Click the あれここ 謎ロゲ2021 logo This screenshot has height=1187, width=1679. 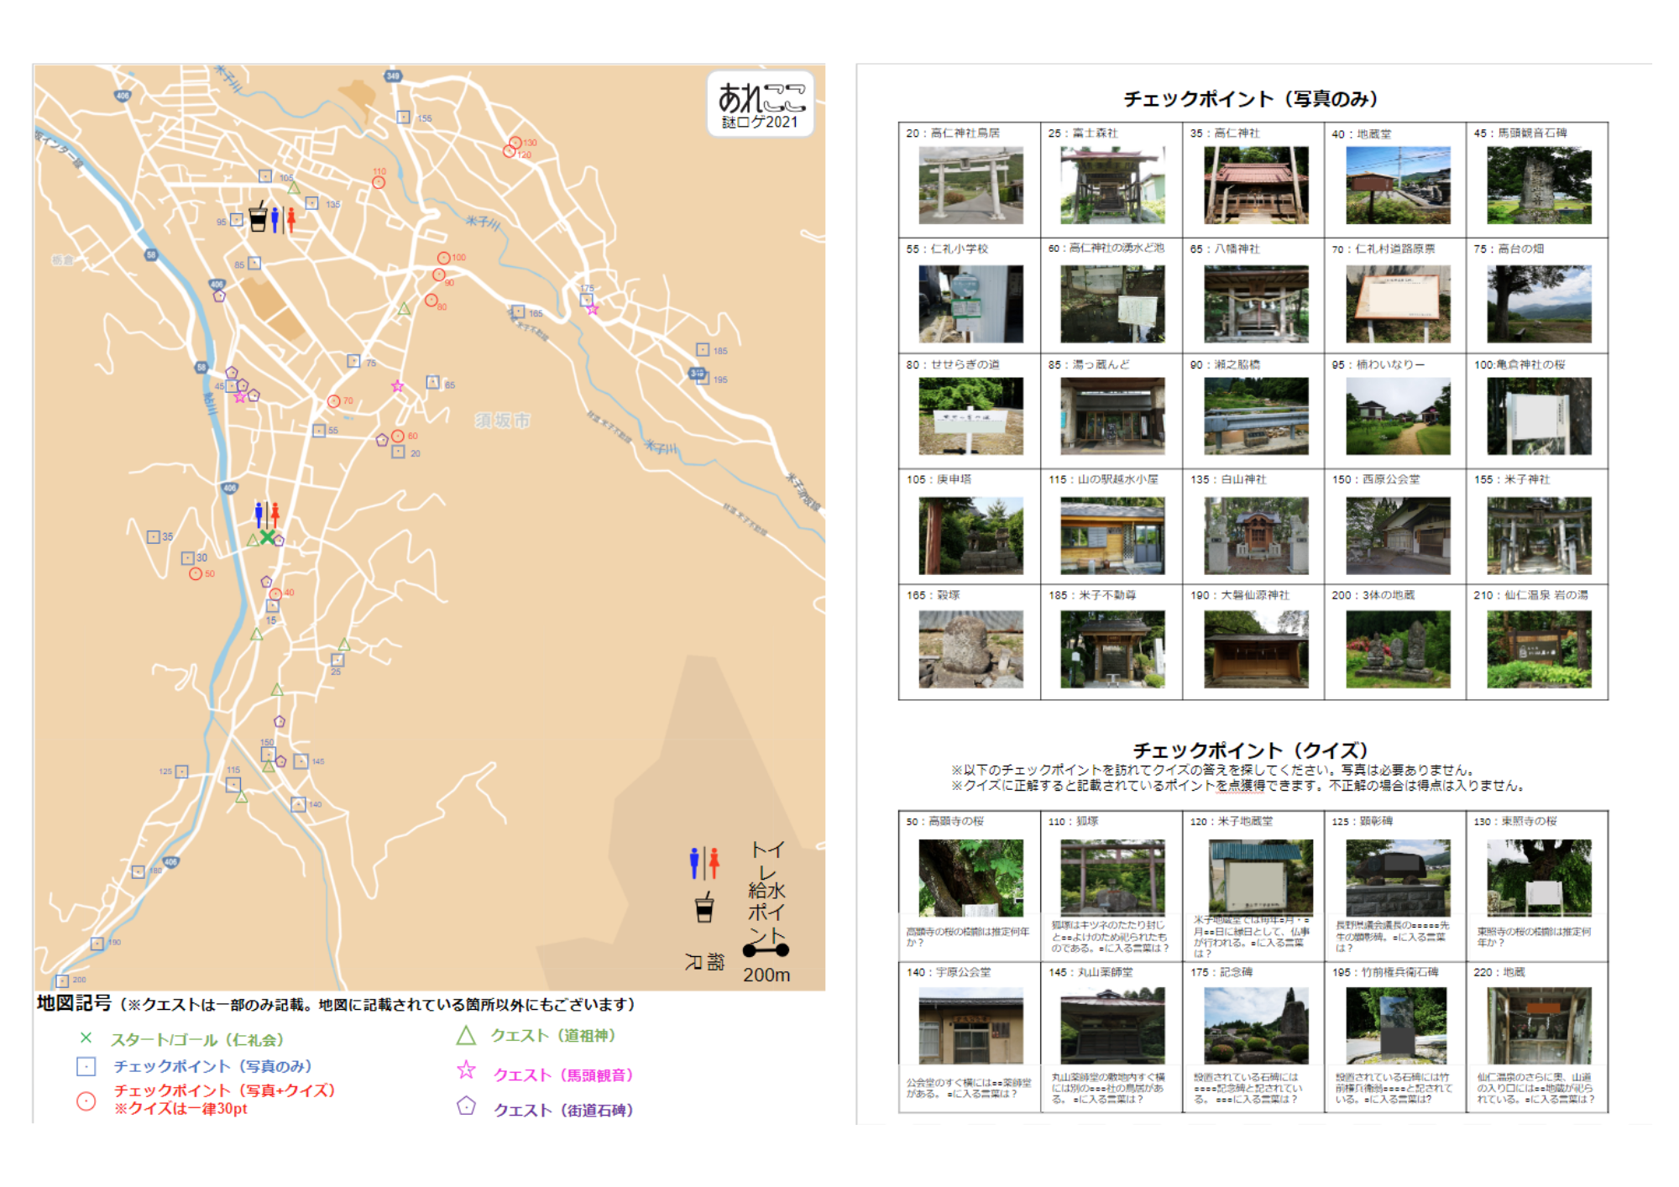click(x=761, y=104)
